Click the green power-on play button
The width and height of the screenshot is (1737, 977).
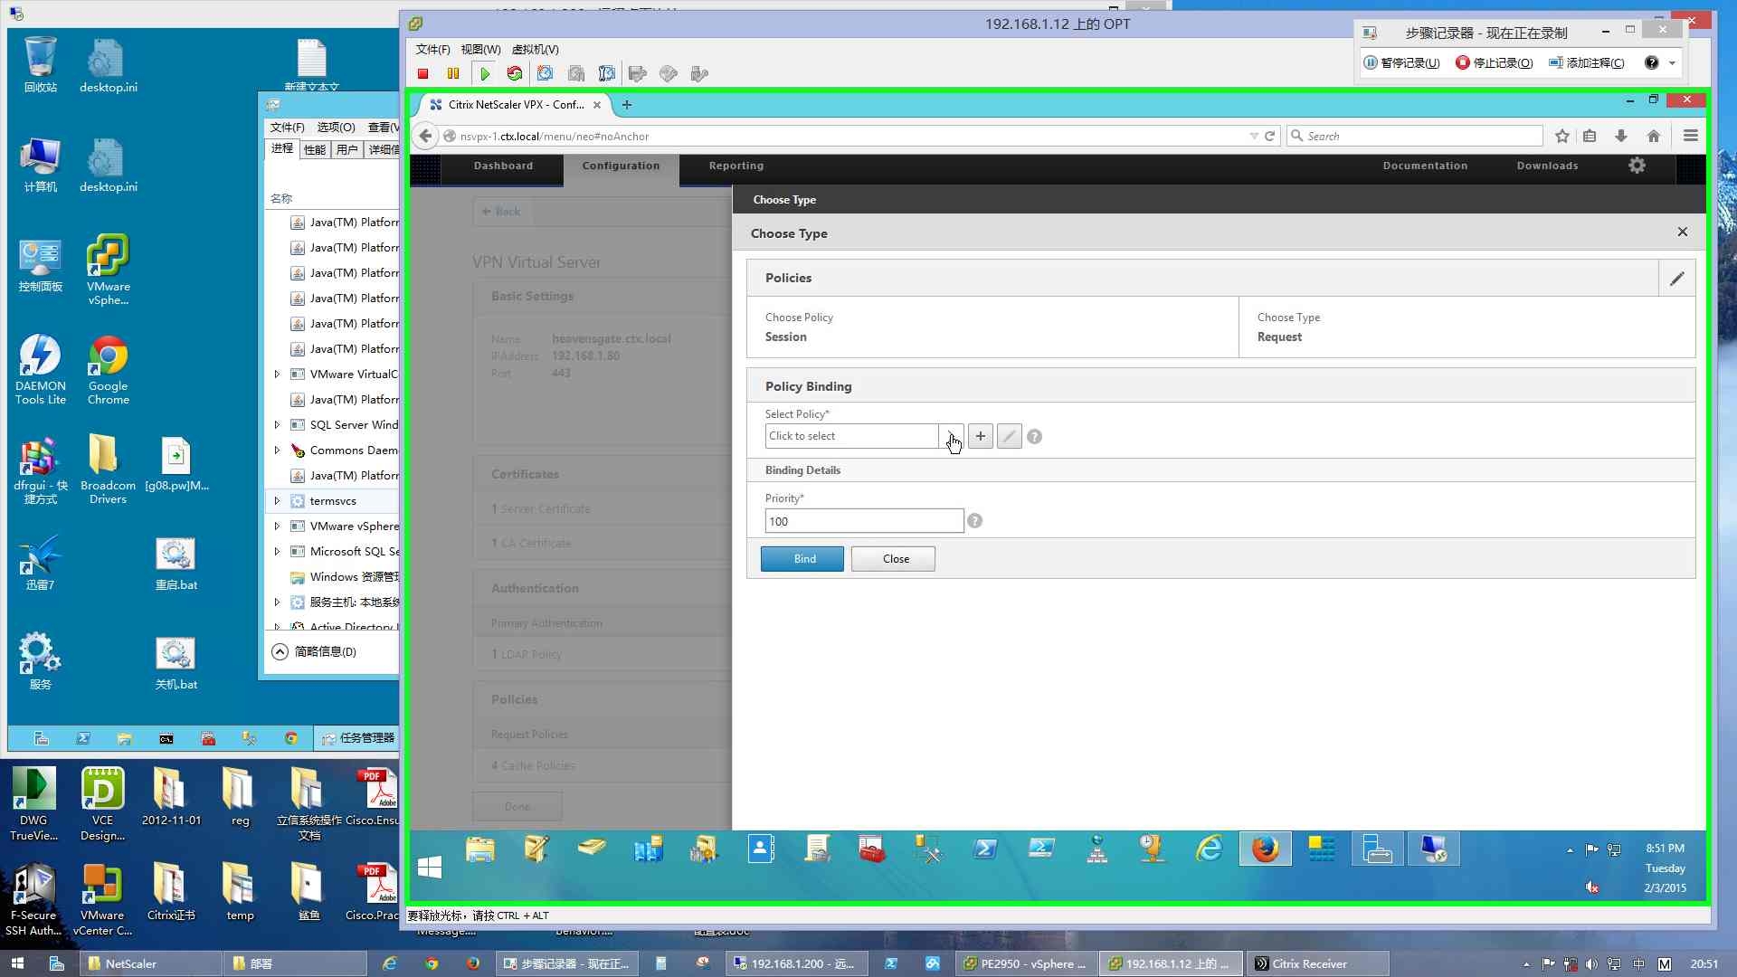coord(485,74)
